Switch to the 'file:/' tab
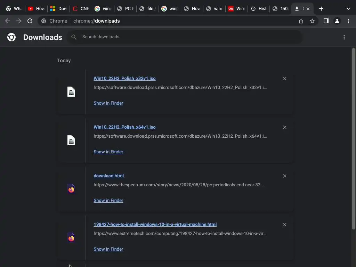This screenshot has height=267, width=356. (x=147, y=9)
